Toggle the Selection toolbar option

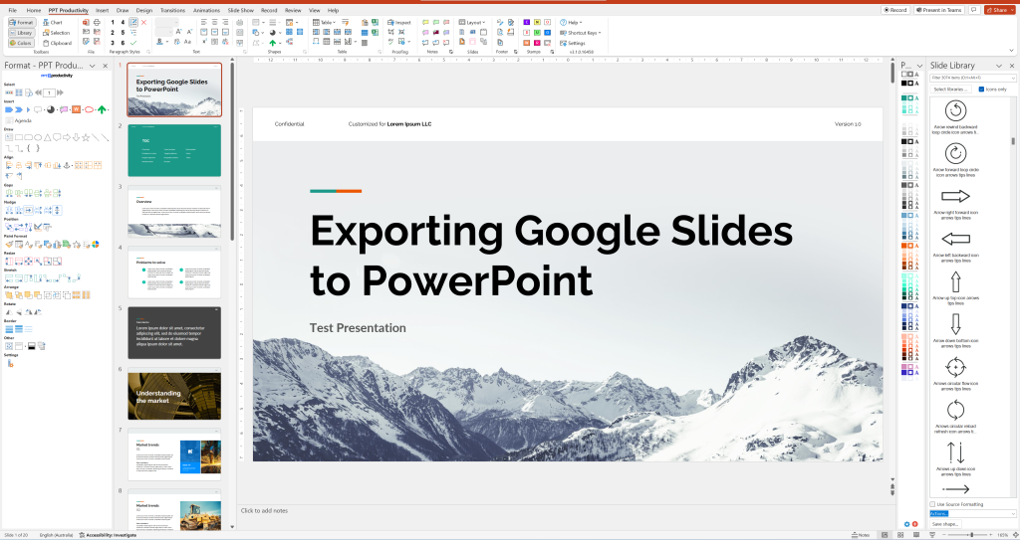pyautogui.click(x=56, y=33)
